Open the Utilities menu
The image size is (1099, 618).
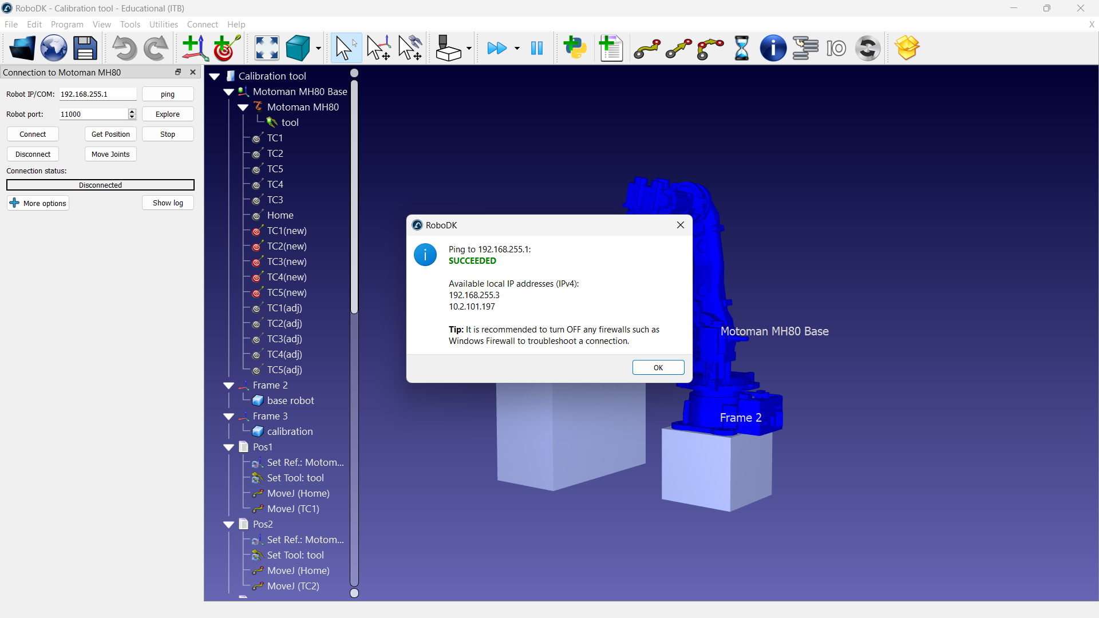pos(163,24)
